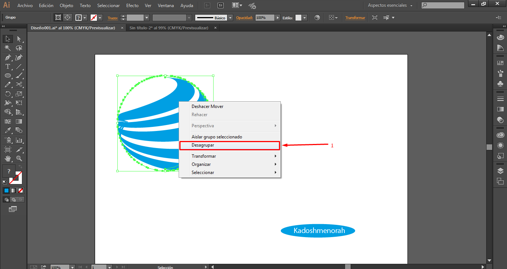
Task: Select the Mesh tool
Action: (x=8, y=121)
